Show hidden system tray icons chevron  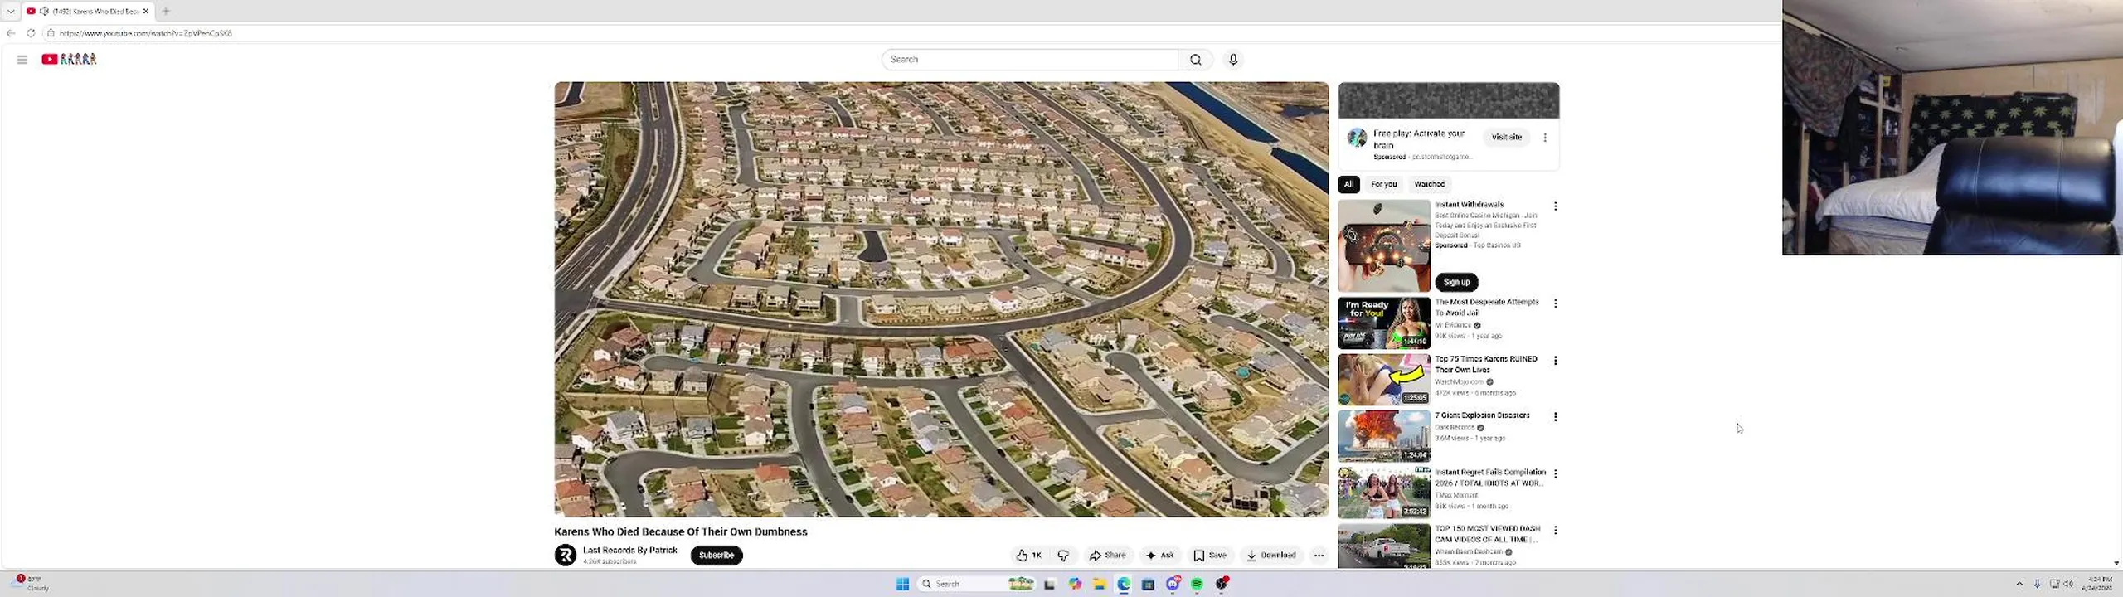tap(2019, 584)
